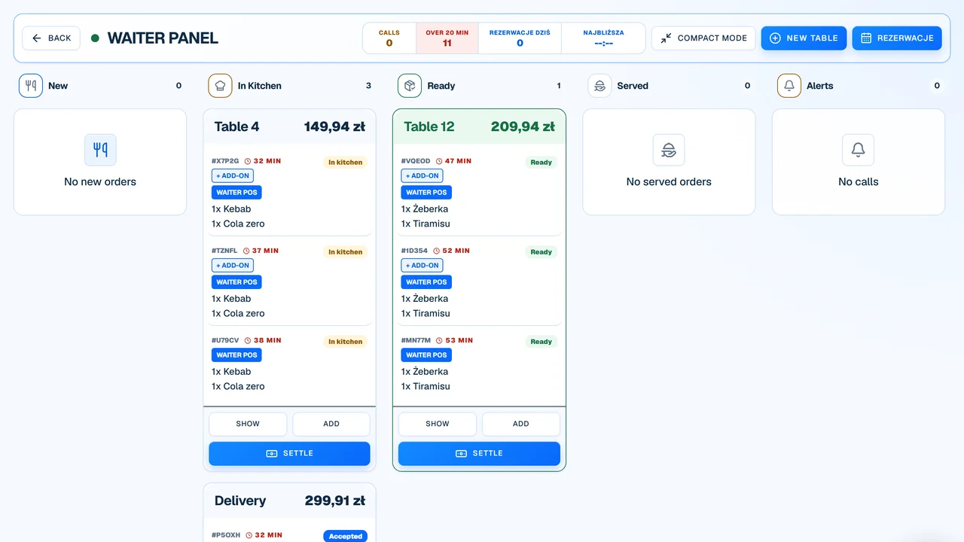The height and width of the screenshot is (542, 964).
Task: Click the 299,91 zł total on Delivery
Action: coord(335,501)
